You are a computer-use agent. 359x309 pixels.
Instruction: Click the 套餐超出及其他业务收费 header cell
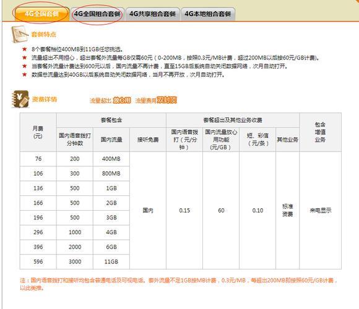(x=233, y=121)
